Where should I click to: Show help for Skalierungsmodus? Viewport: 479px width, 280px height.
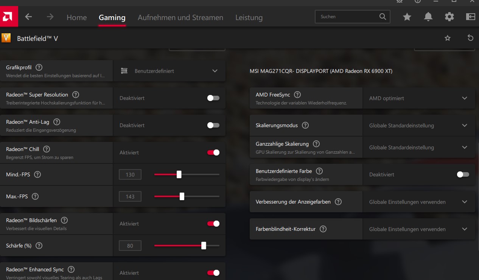[305, 125]
